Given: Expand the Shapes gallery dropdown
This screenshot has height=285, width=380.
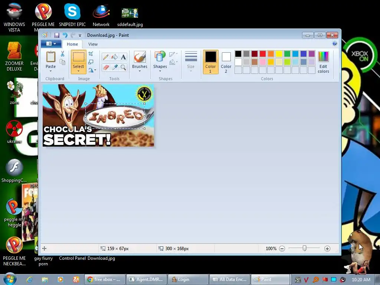Looking at the screenshot, I should click(x=160, y=71).
